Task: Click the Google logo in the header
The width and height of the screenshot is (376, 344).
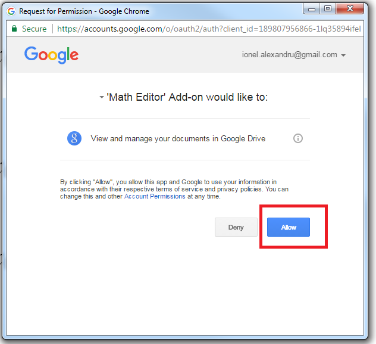Action: (x=51, y=55)
